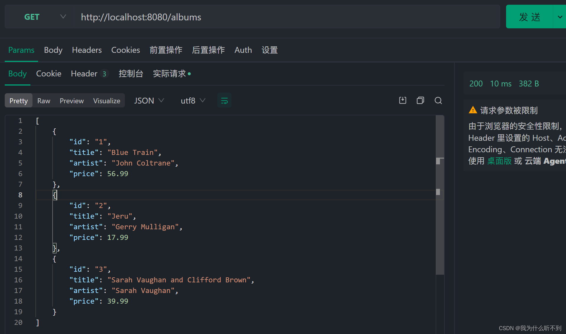The image size is (566, 334).
Task: Click the "Gerry Mulligan" artist value
Action: click(x=145, y=227)
